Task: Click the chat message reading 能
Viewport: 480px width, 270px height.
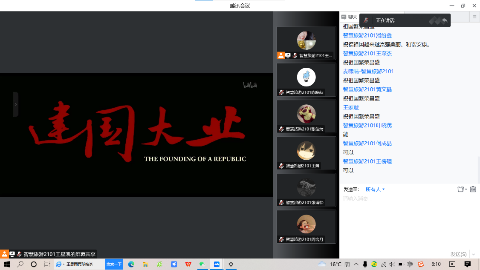Action: click(346, 135)
